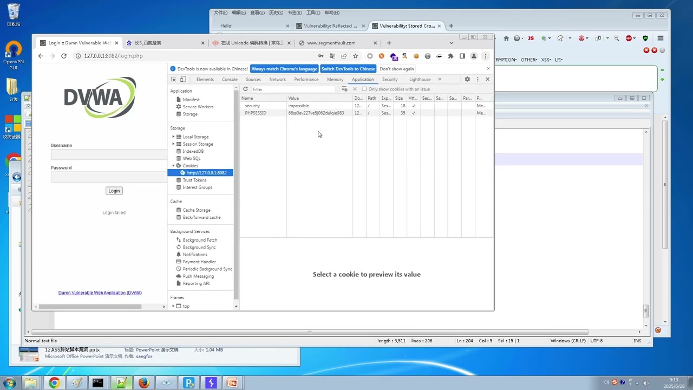Viewport: 693px width, 390px height.
Task: Expand the Local Storage tree node
Action: click(173, 136)
